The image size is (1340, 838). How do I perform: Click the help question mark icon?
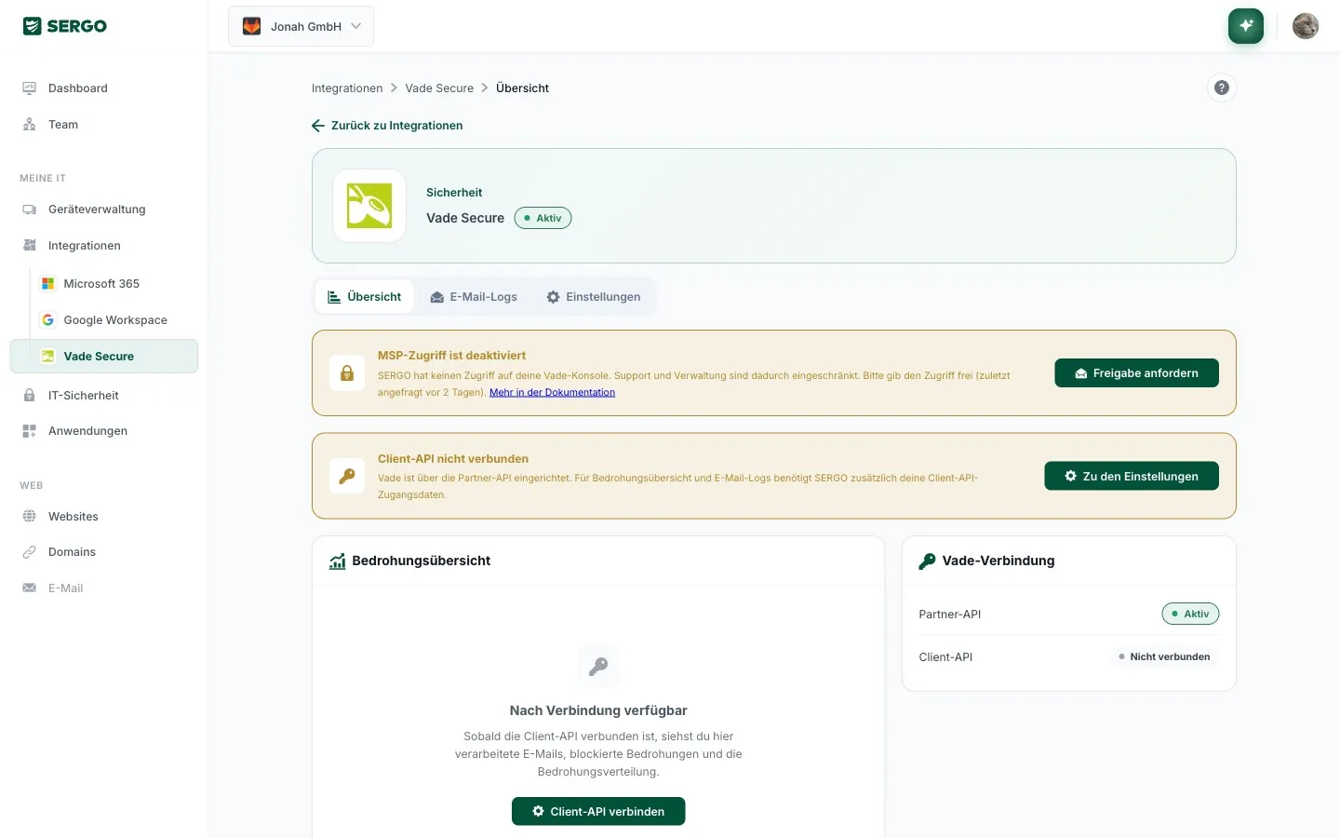click(x=1222, y=88)
